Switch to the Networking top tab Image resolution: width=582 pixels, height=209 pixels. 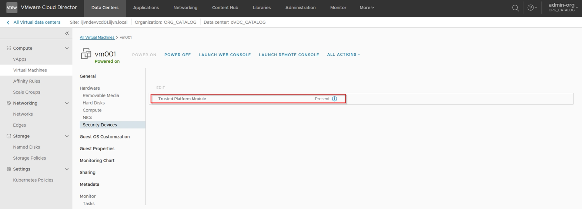185,8
